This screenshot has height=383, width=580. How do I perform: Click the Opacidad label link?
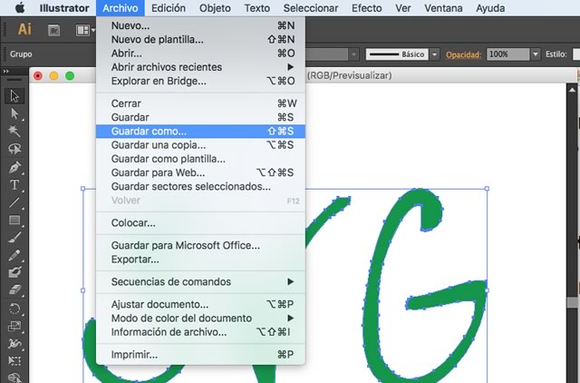463,54
